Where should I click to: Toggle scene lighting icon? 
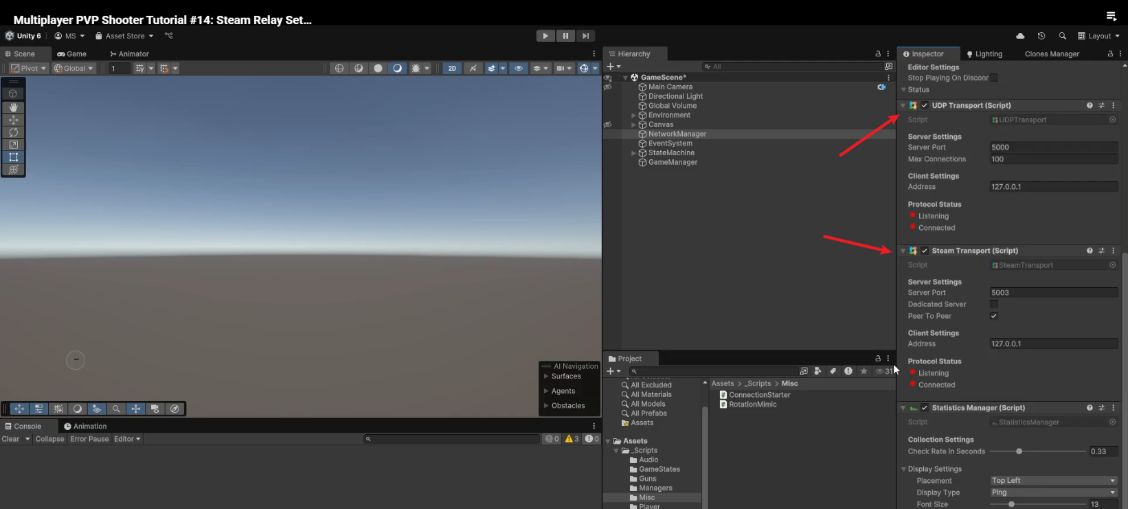pos(473,68)
